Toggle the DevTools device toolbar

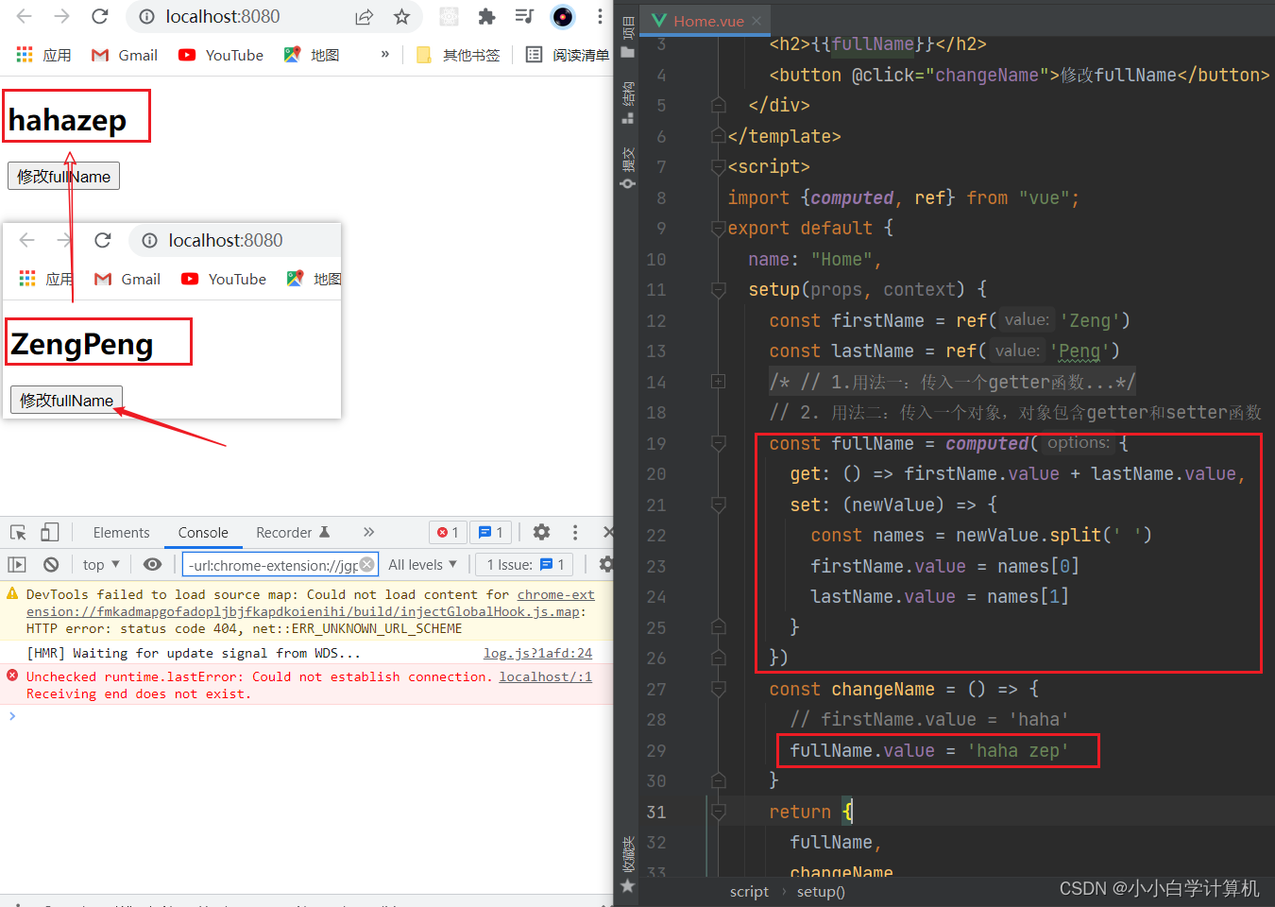(50, 532)
